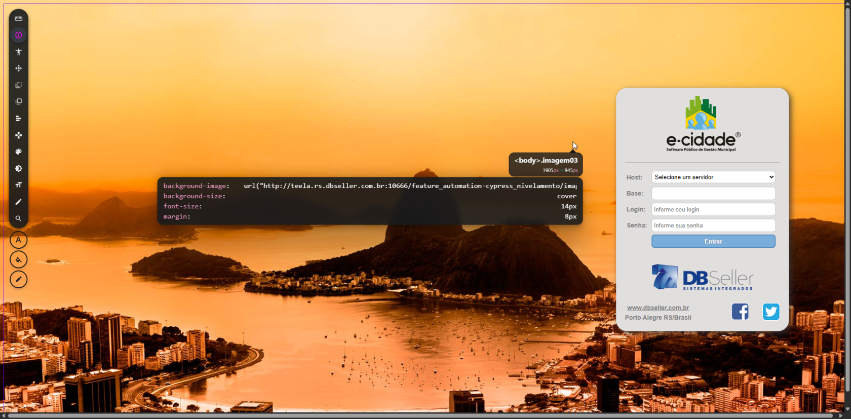This screenshot has height=419, width=851.
Task: Click the Login input field
Action: tap(713, 210)
